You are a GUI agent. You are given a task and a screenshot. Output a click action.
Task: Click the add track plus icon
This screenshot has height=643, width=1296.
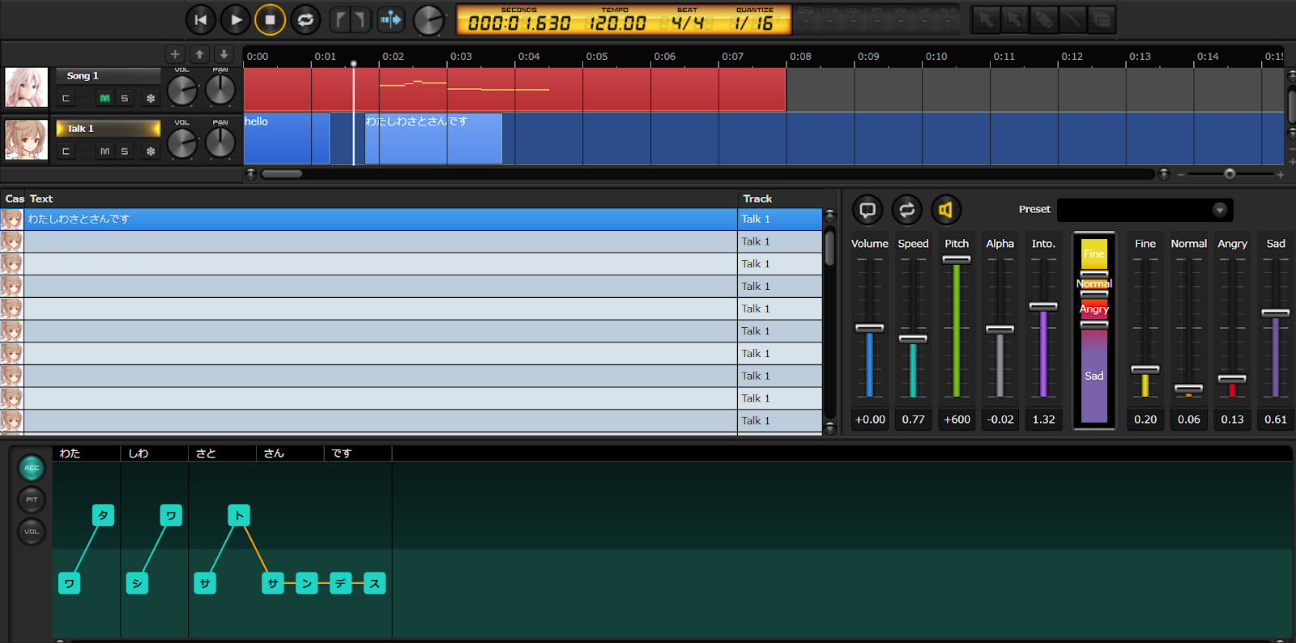click(175, 54)
